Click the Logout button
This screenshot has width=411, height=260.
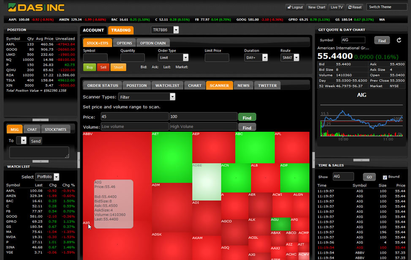coord(295,7)
